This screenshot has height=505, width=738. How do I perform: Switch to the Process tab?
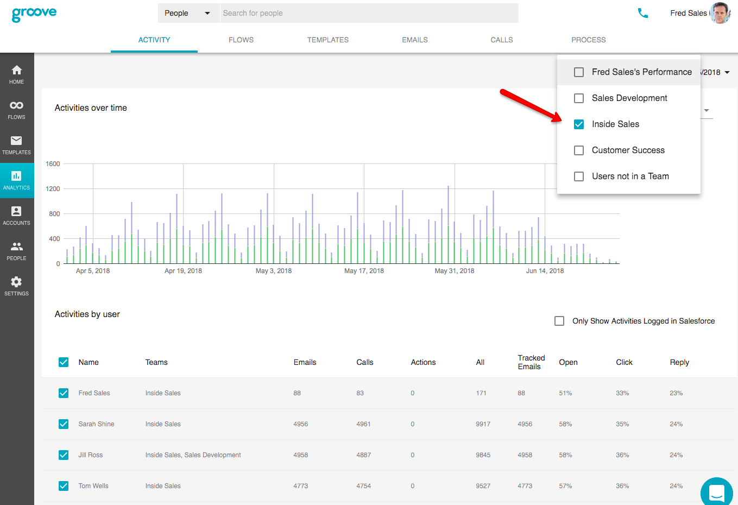tap(589, 40)
